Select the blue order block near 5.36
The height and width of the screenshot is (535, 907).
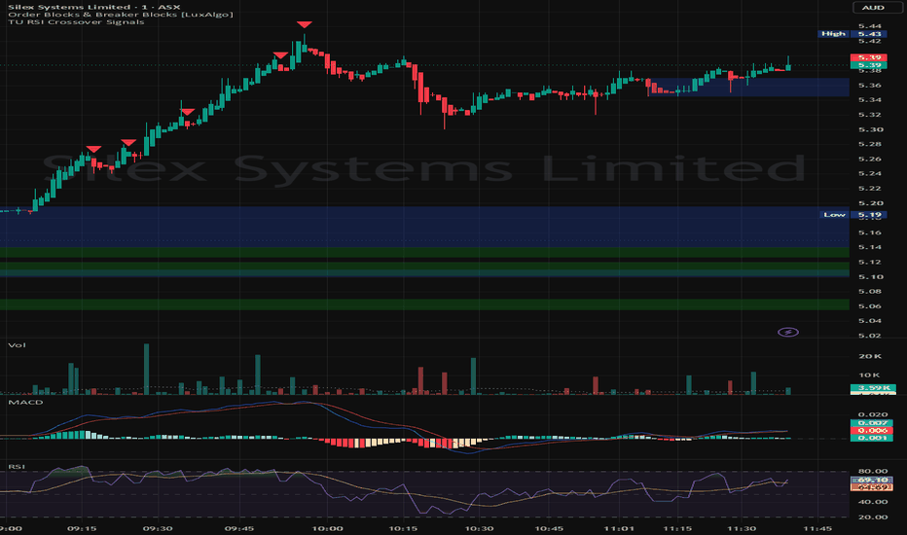tap(748, 87)
